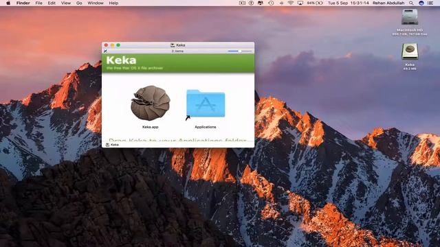The image size is (440, 247).
Task: Click the yellow minimize button of Keka window
Action: [x=112, y=45]
